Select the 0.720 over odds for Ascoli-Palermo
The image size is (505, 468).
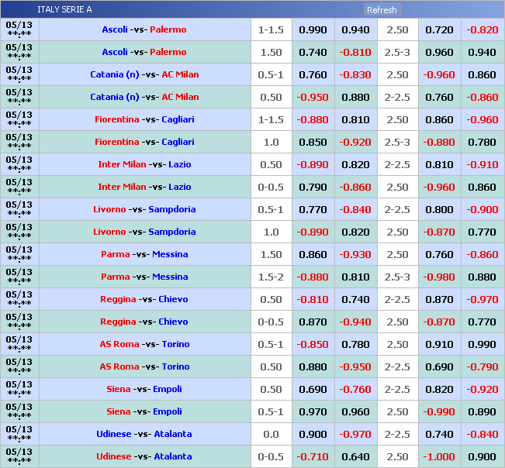[440, 29]
